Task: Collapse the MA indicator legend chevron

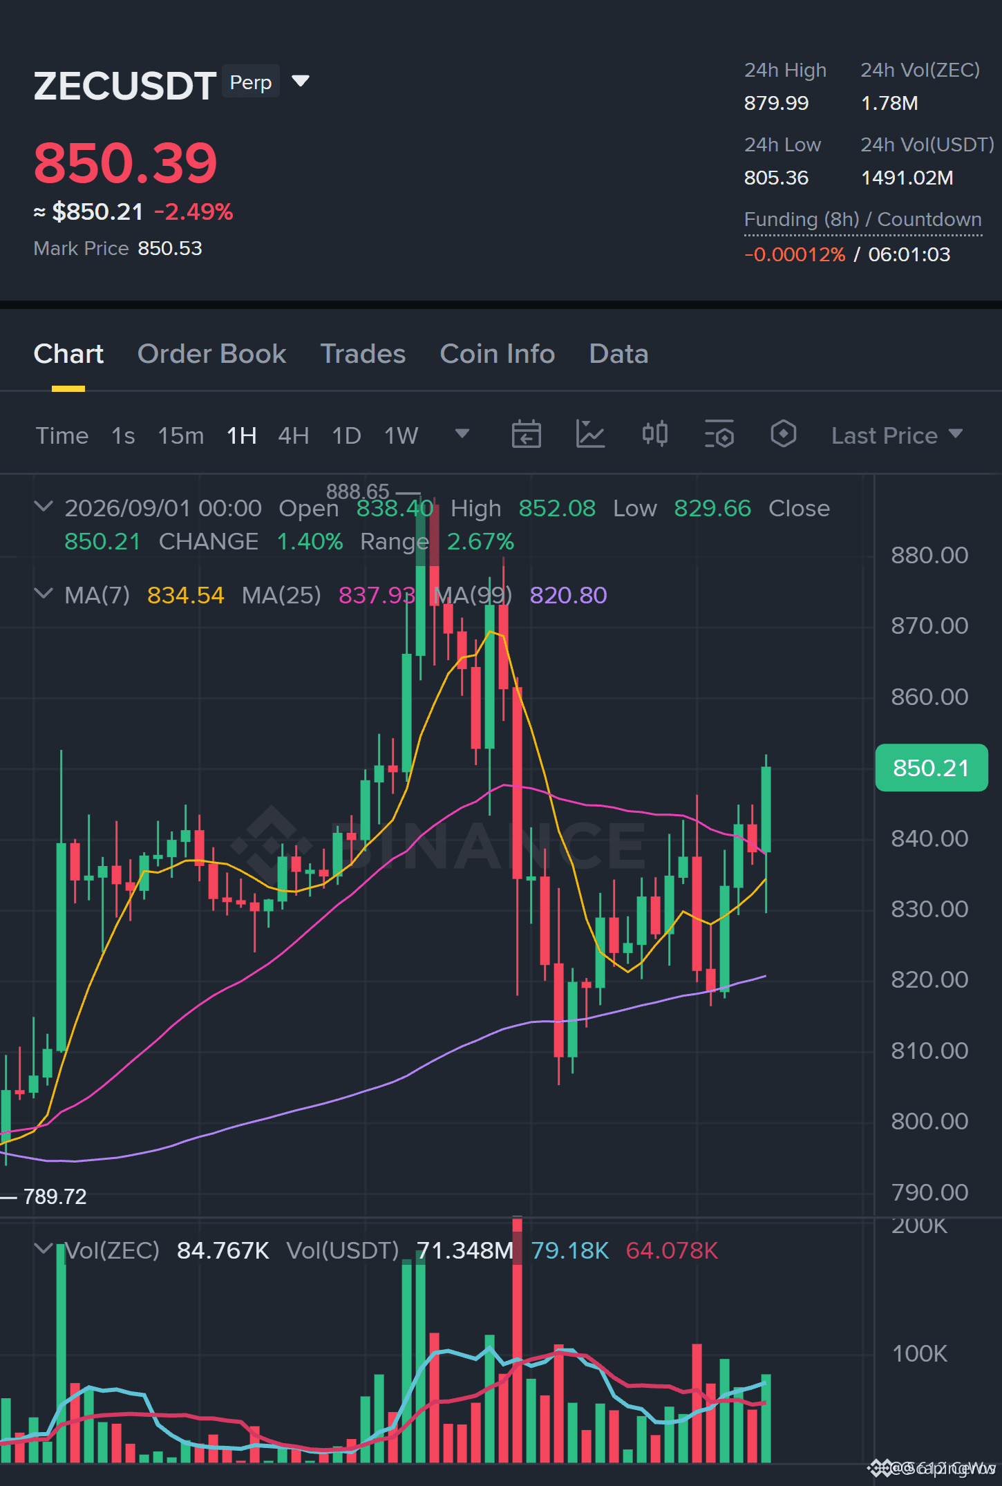Action: coord(44,594)
